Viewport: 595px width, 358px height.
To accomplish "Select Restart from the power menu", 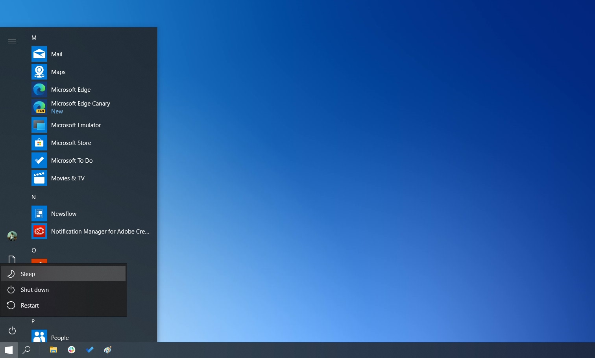I will tap(63, 305).
